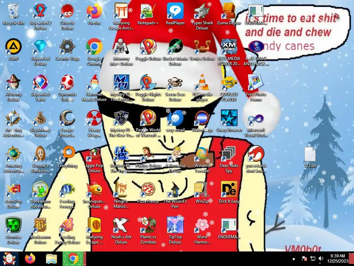The height and width of the screenshot is (266, 354).
Task: Select Plants vs Zombies shortcut
Action: pos(148,230)
